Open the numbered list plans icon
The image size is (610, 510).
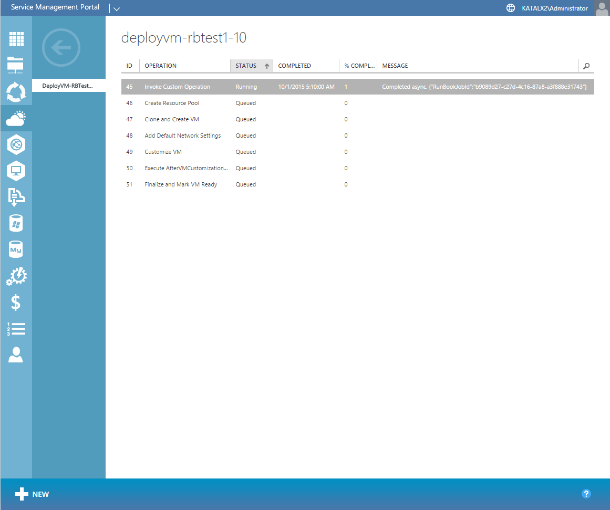(x=16, y=329)
